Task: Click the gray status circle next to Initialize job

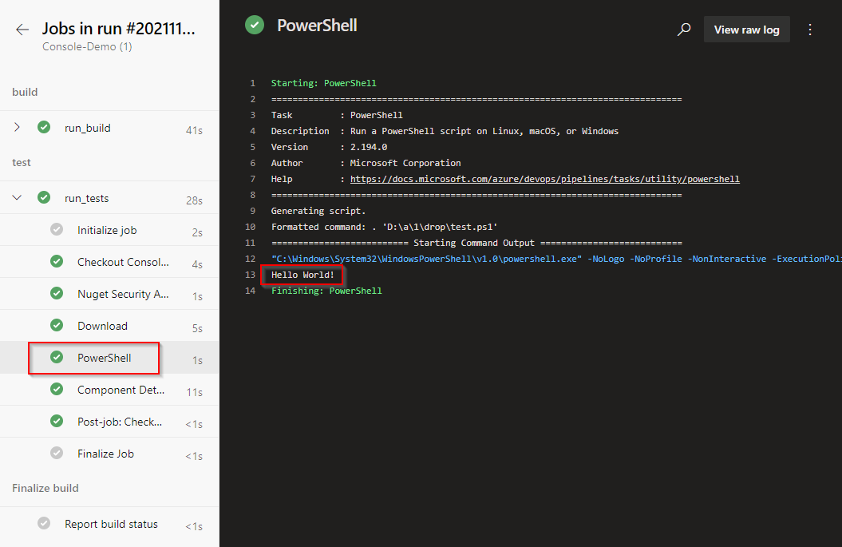Action: click(57, 229)
